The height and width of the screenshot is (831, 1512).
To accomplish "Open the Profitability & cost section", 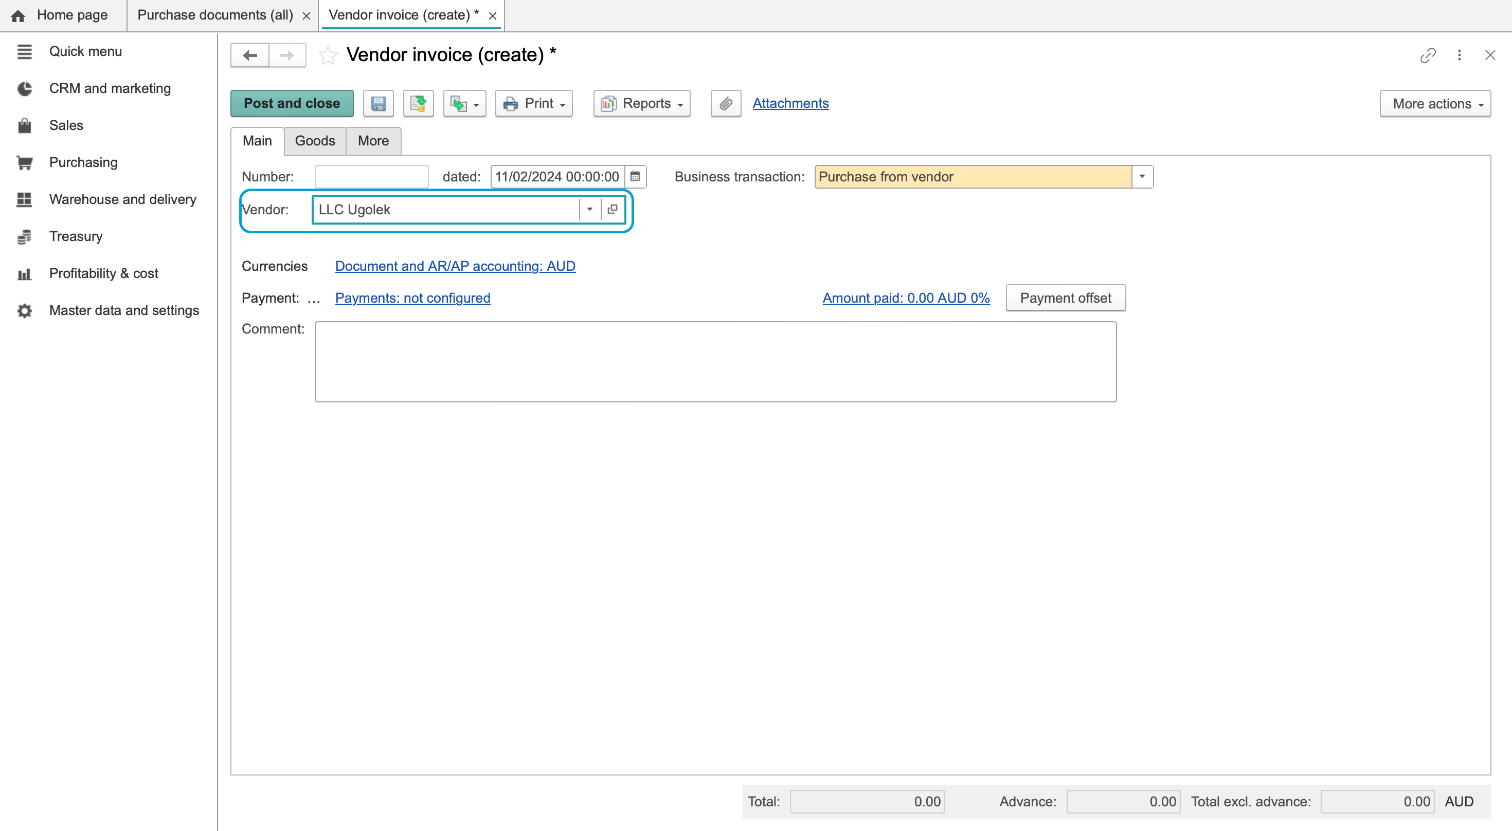I will (x=103, y=273).
